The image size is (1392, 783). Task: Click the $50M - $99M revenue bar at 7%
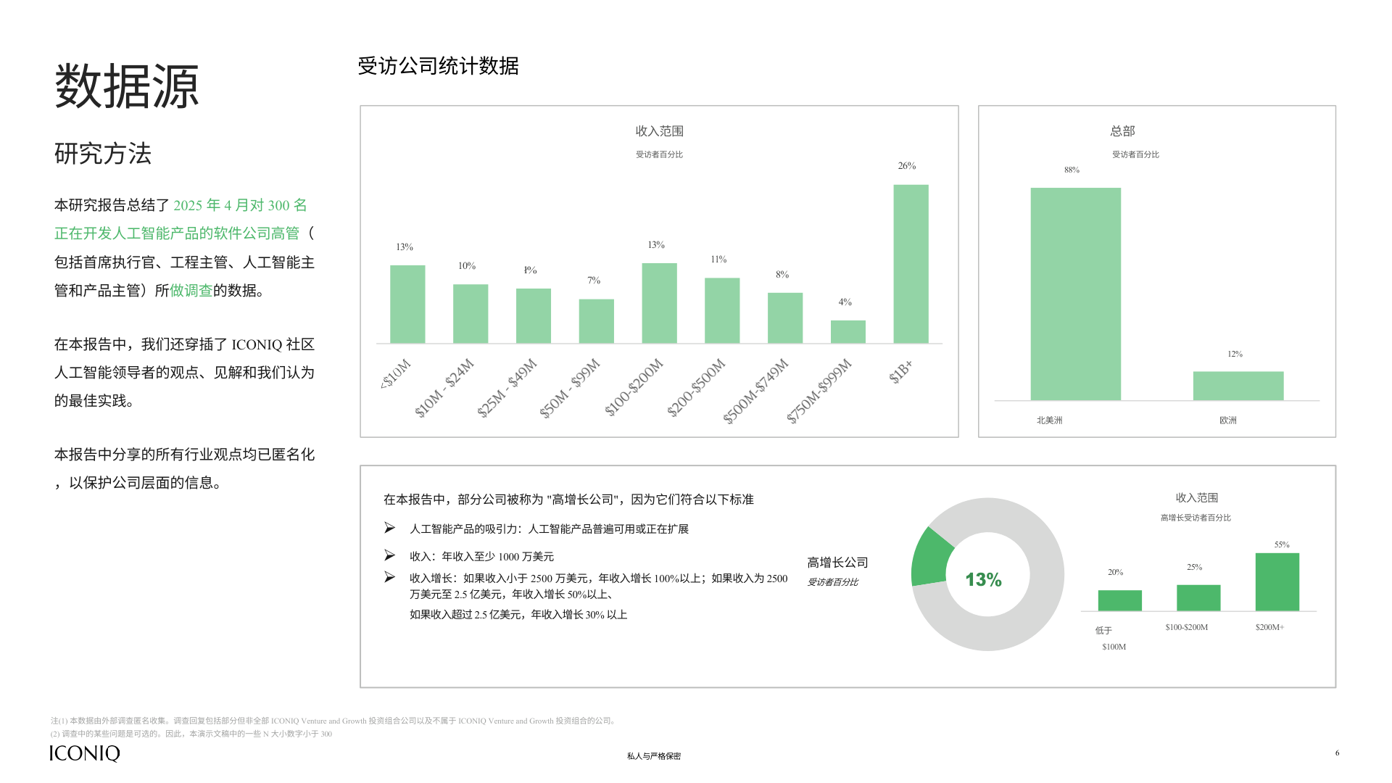(x=596, y=321)
